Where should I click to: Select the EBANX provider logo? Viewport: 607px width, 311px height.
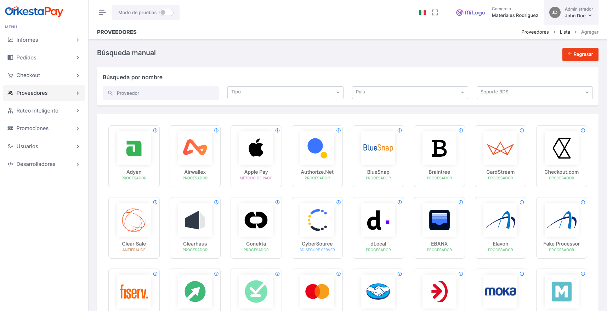tap(439, 220)
